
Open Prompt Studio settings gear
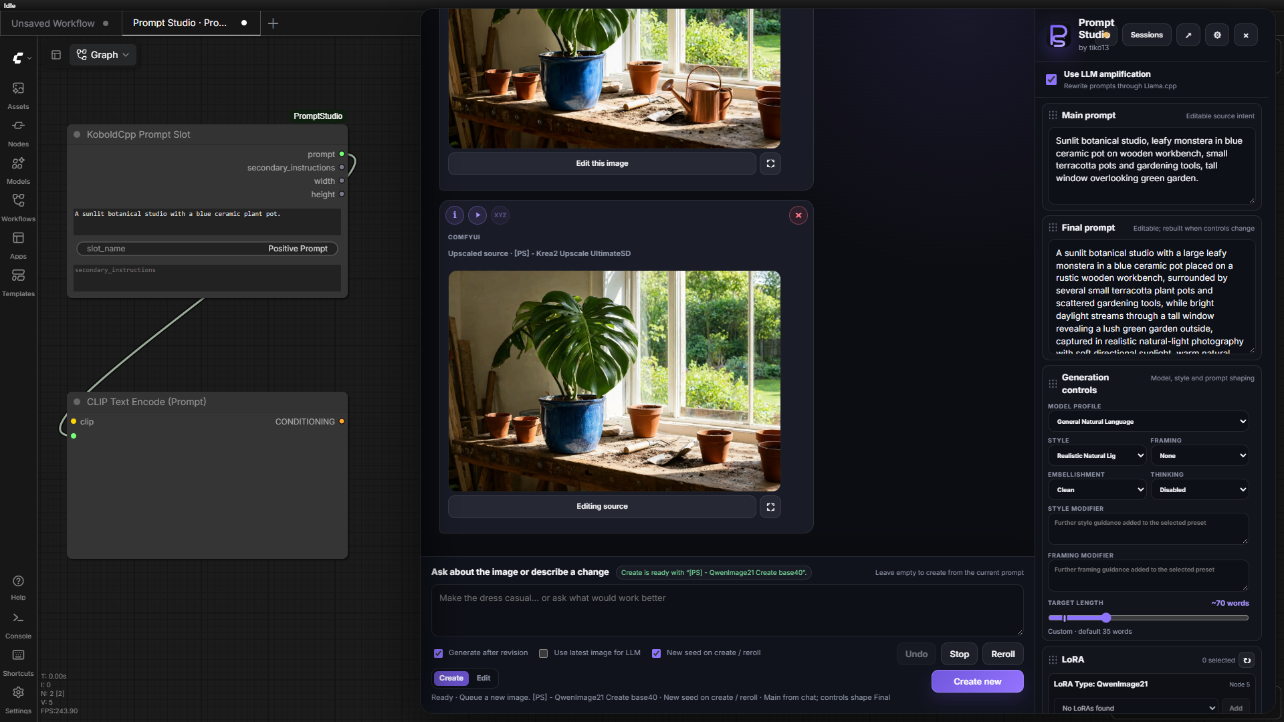[1217, 35]
